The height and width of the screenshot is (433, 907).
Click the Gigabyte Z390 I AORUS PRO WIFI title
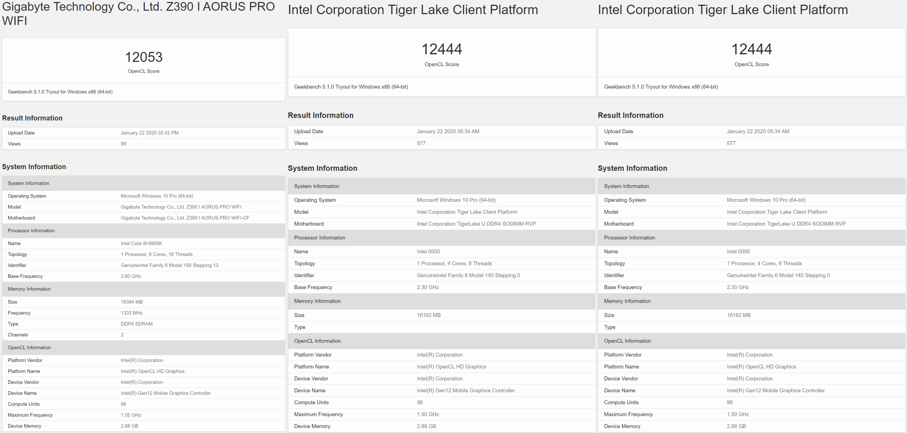(x=138, y=13)
